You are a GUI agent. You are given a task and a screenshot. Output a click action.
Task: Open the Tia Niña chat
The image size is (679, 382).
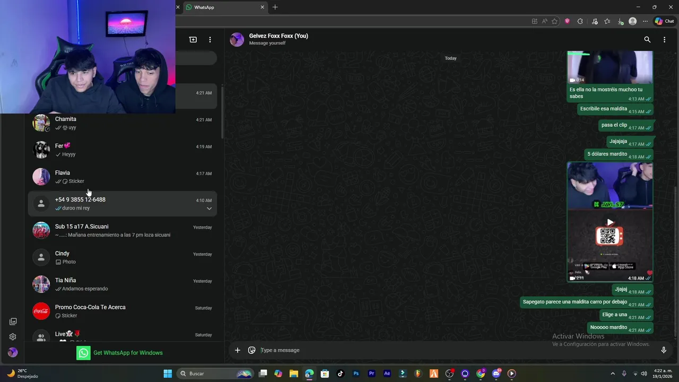click(x=122, y=284)
